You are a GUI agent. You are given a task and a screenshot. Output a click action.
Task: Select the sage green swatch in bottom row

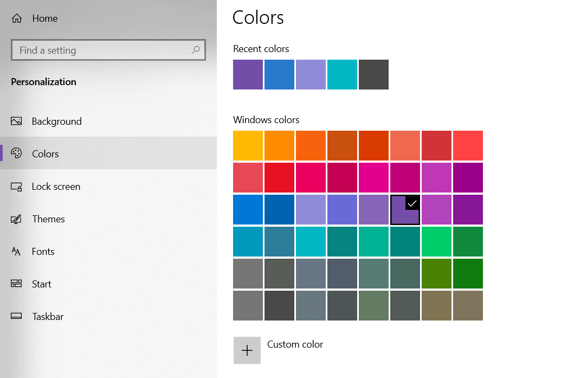pos(373,306)
